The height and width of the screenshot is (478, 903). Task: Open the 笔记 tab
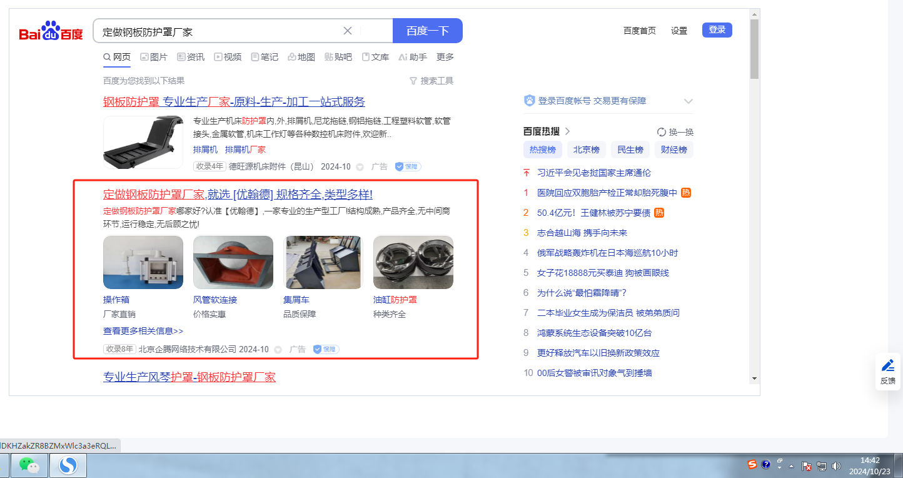[265, 57]
